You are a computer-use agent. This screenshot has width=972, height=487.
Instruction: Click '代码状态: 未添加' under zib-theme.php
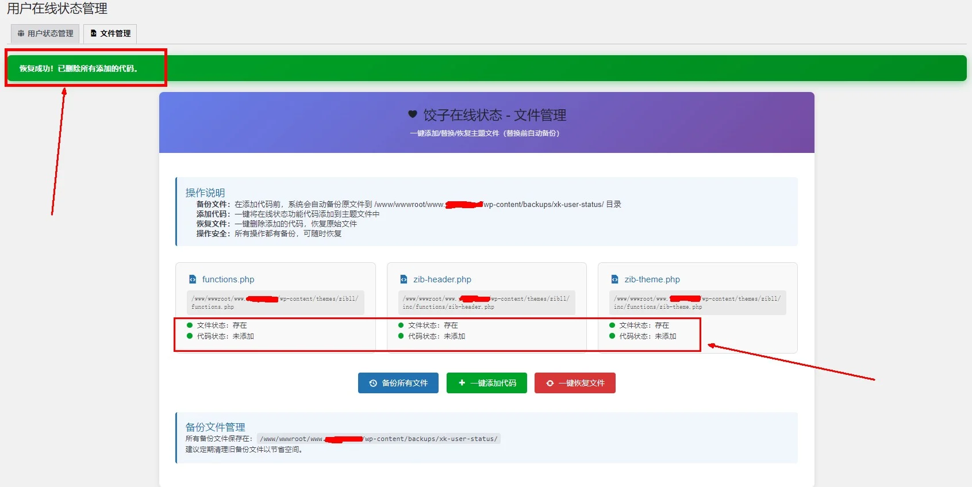(648, 336)
